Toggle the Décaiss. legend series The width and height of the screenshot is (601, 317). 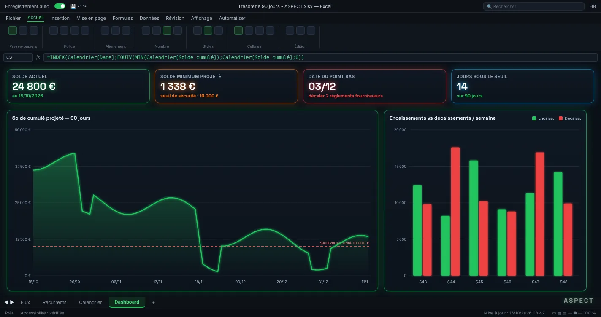tap(570, 118)
